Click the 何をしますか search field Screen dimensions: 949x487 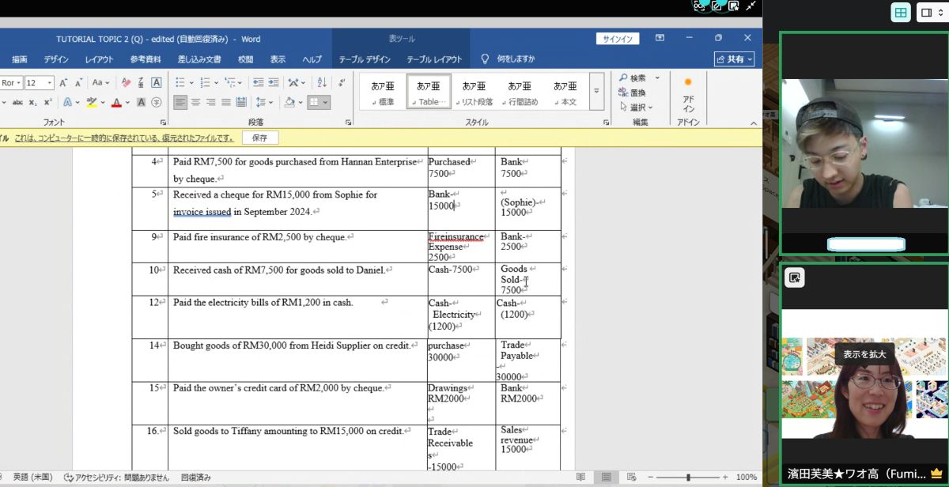pos(516,59)
